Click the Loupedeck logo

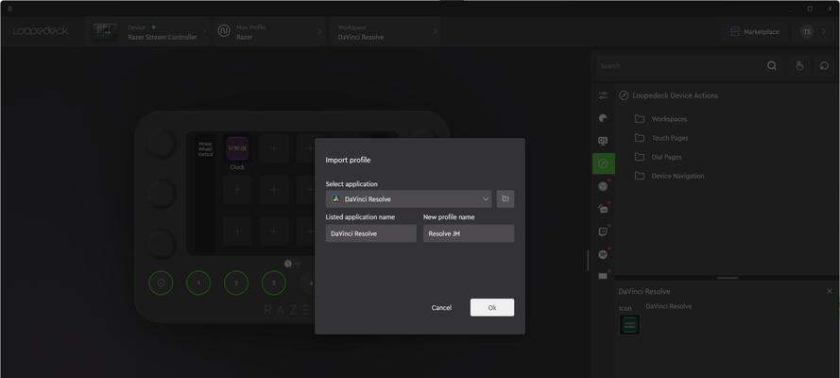click(41, 31)
